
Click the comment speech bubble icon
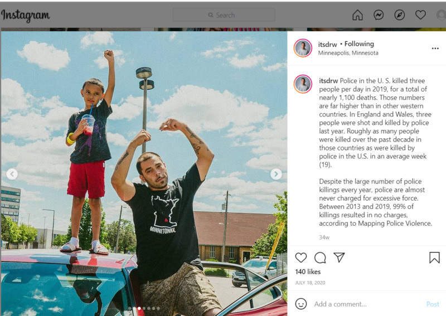320,257
